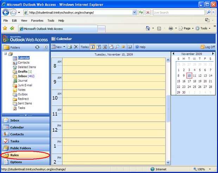Click the calendar Print toolbar icon
The image size is (218, 173).
[x=70, y=47]
